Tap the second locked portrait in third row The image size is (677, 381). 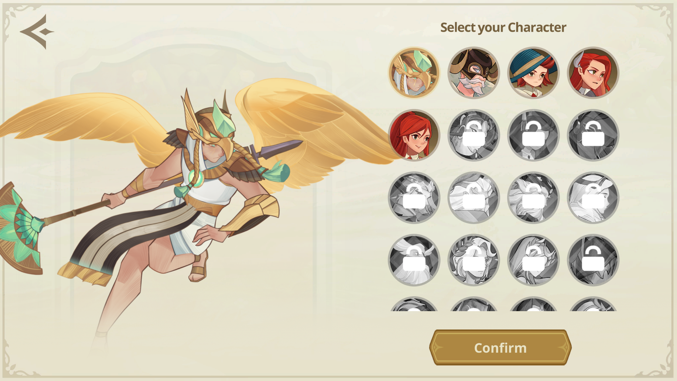(474, 198)
